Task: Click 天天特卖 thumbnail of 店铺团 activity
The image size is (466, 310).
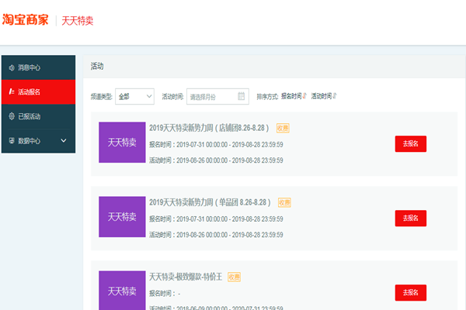Action: pos(122,143)
